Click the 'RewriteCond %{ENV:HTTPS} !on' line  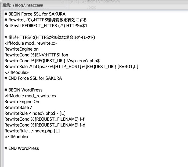click(x=36, y=55)
